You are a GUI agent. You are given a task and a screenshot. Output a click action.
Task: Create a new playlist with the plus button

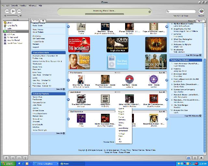point(6,158)
